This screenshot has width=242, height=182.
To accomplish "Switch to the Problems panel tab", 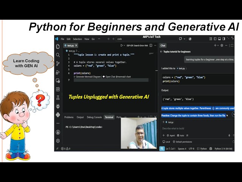I will (x=69, y=117).
